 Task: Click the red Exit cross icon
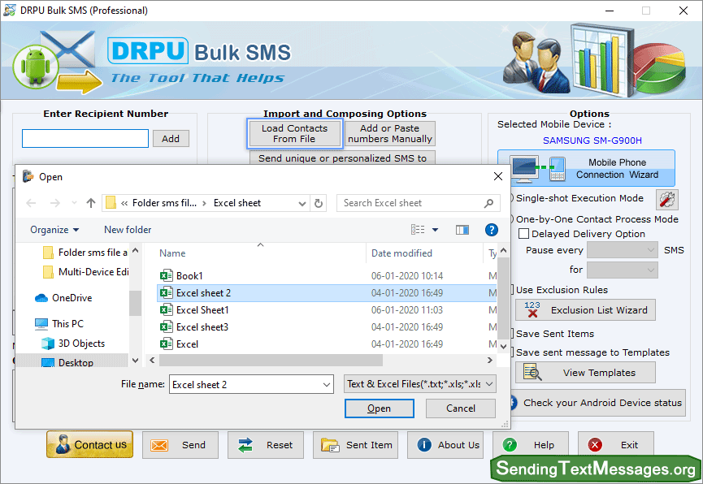click(595, 444)
